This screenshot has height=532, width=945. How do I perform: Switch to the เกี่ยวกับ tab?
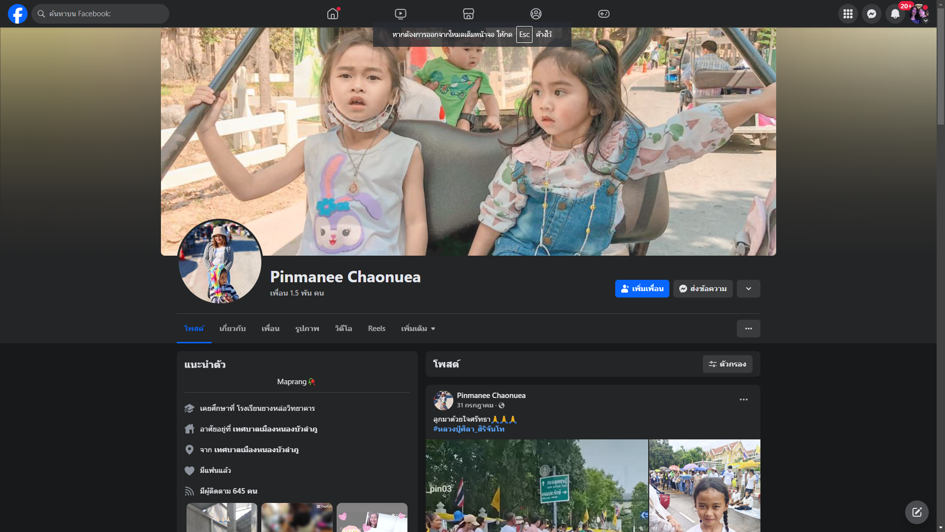(x=232, y=329)
